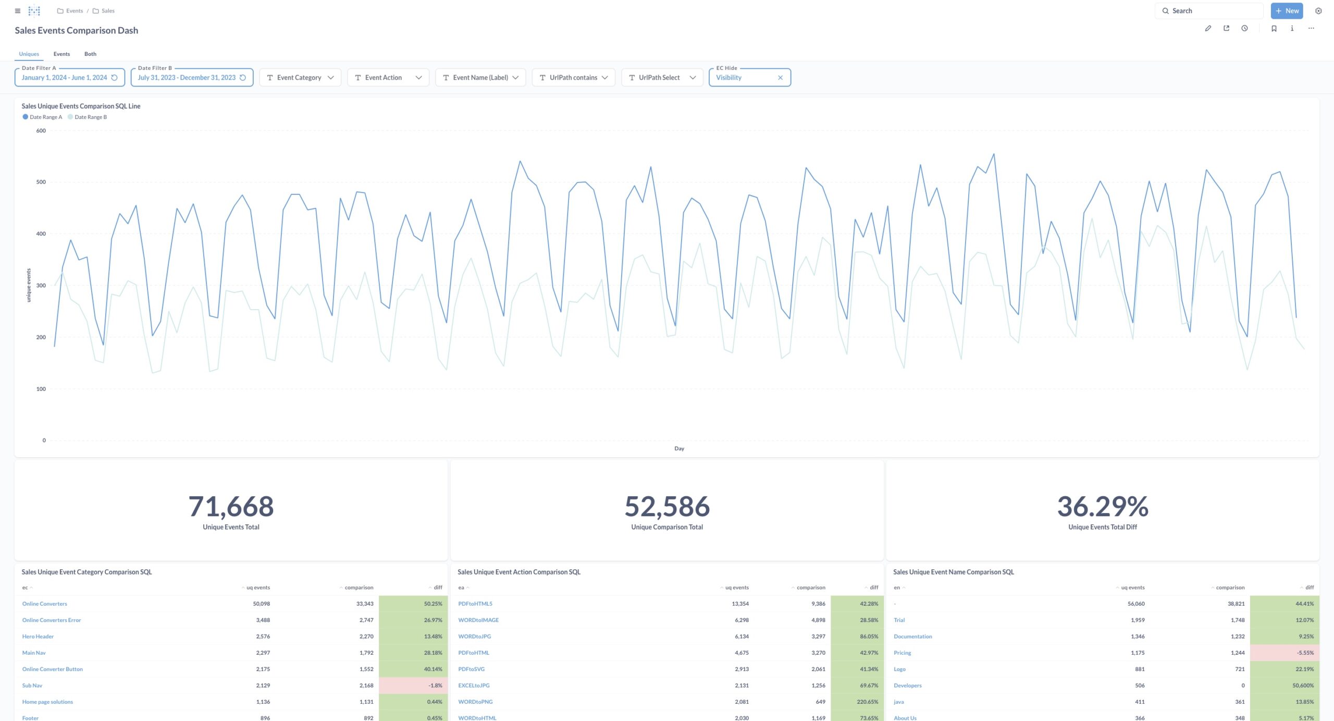This screenshot has height=721, width=1334.
Task: Open settings with the gear icon
Action: tap(1318, 10)
